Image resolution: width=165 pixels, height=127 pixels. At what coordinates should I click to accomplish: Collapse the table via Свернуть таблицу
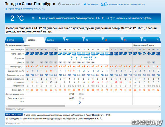point(15,109)
